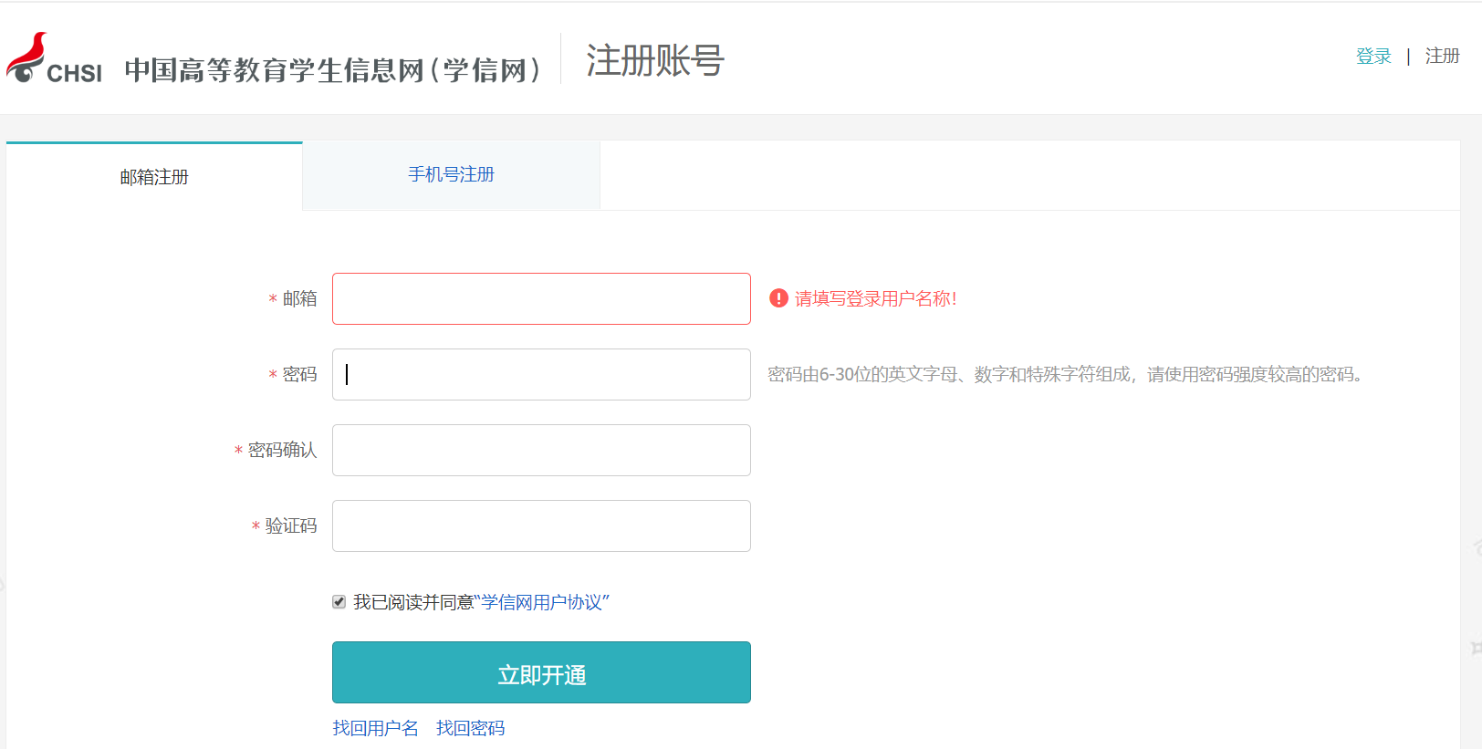
Task: Click the 请填写登录用户名称! error message
Action: pyautogui.click(x=876, y=298)
